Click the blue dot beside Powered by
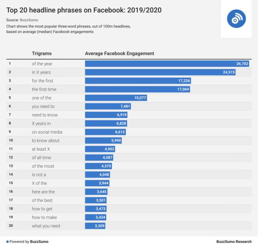Image resolution: width=258 pixels, height=247 pixels. coord(7,241)
